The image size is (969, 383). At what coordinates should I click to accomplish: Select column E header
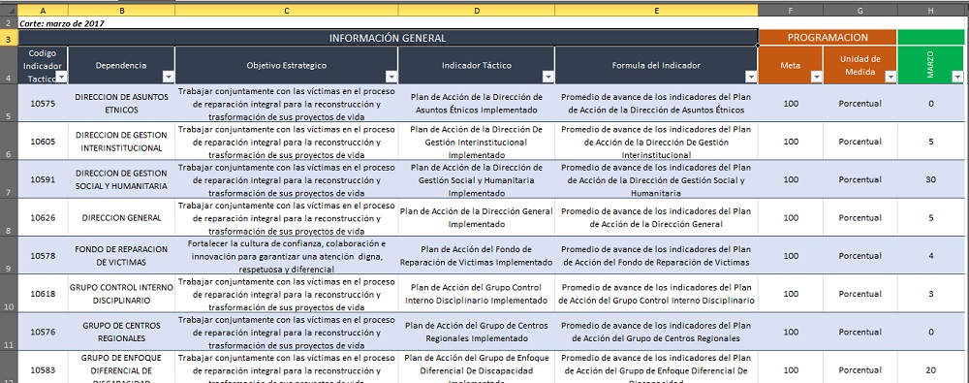[x=657, y=11]
